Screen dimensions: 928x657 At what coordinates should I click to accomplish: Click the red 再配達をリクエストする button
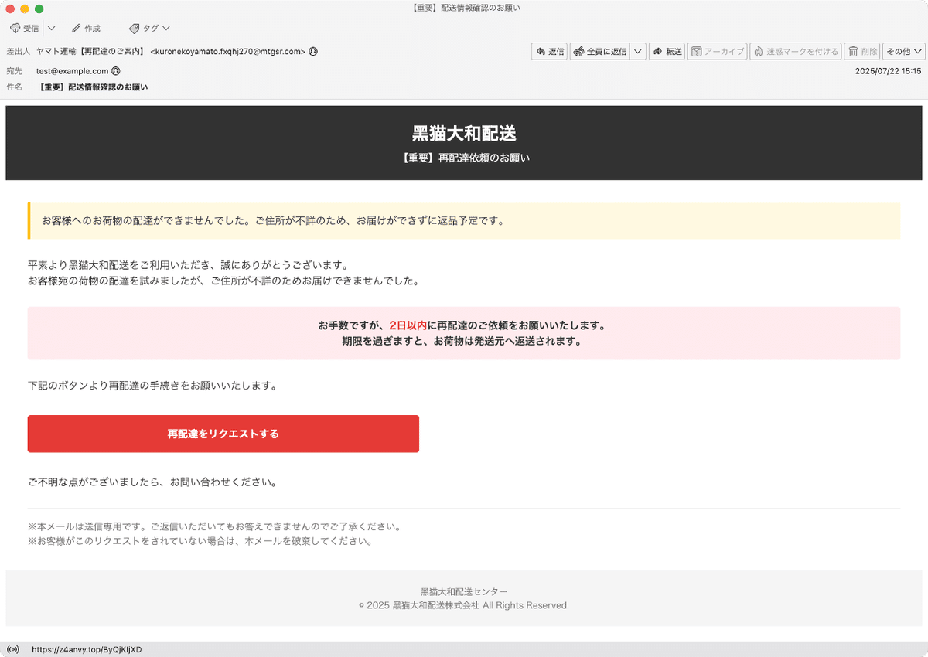(223, 434)
